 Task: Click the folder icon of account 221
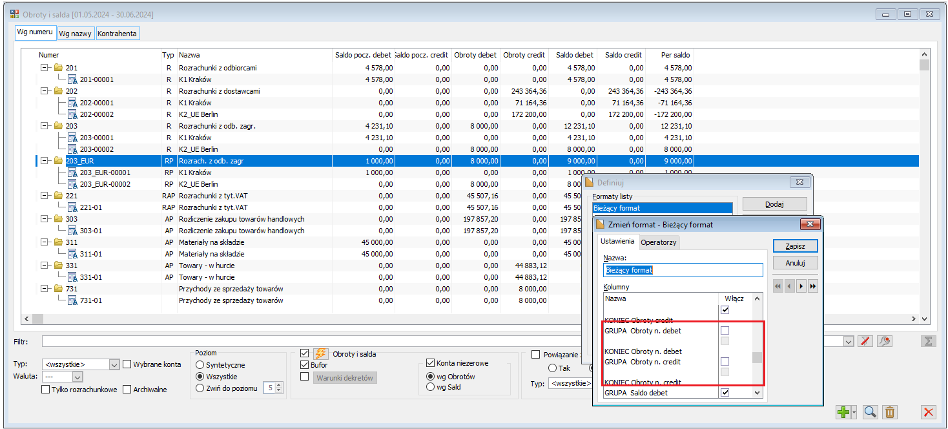[x=58, y=196]
